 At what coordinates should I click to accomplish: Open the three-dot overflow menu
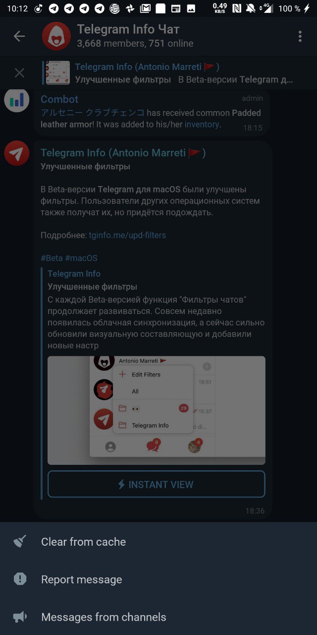pos(300,36)
